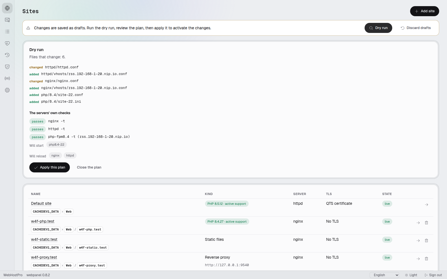Click Apply this plan button
This screenshot has width=447, height=279.
pyautogui.click(x=49, y=167)
